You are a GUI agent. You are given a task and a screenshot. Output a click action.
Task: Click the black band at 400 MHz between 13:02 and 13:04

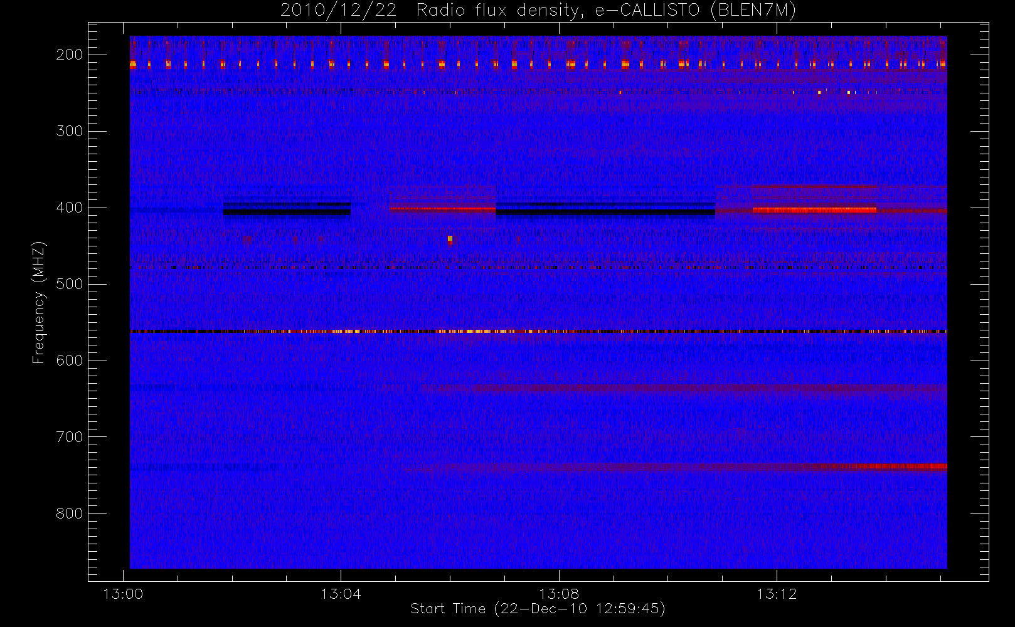[x=287, y=212]
